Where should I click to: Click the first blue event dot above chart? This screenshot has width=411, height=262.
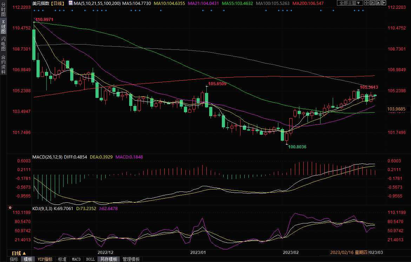(x=34, y=10)
